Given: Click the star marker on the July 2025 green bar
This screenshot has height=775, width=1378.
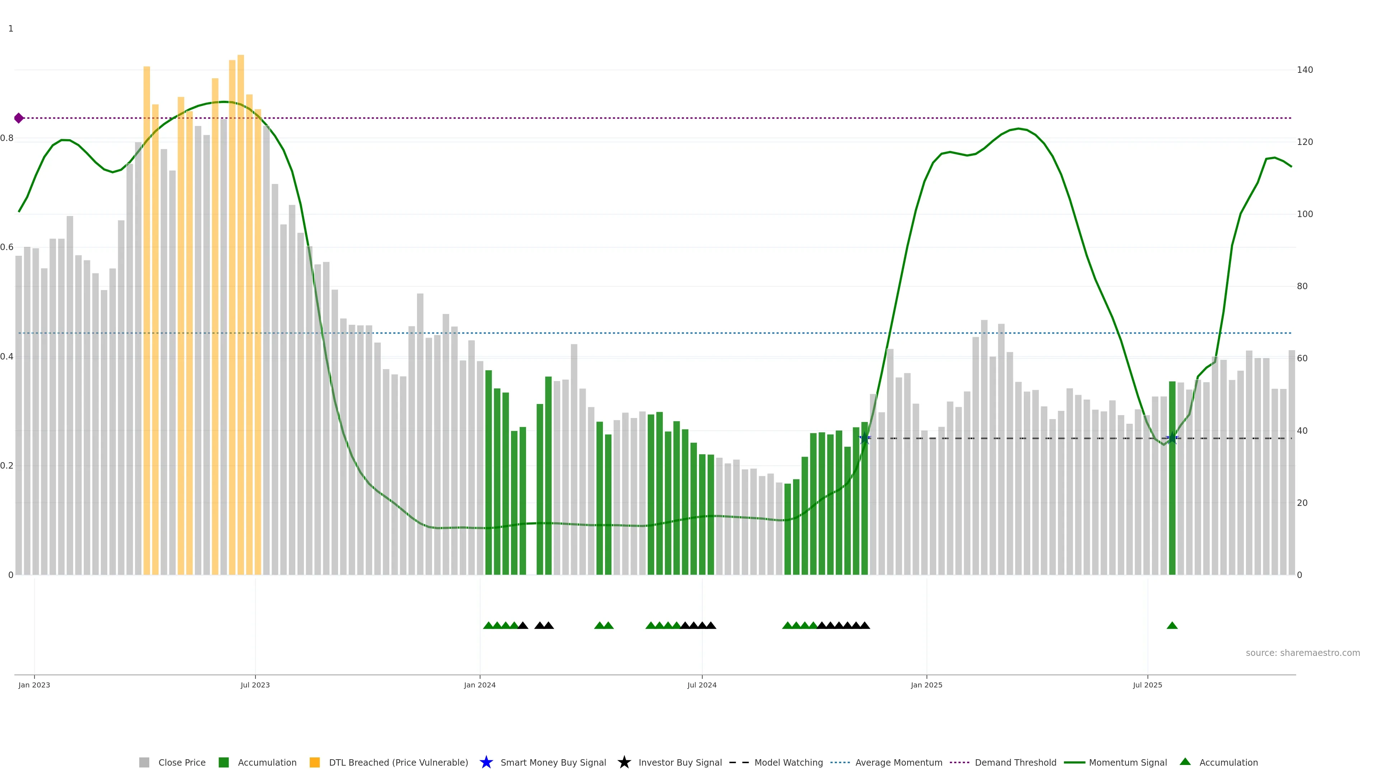Looking at the screenshot, I should tap(1172, 438).
